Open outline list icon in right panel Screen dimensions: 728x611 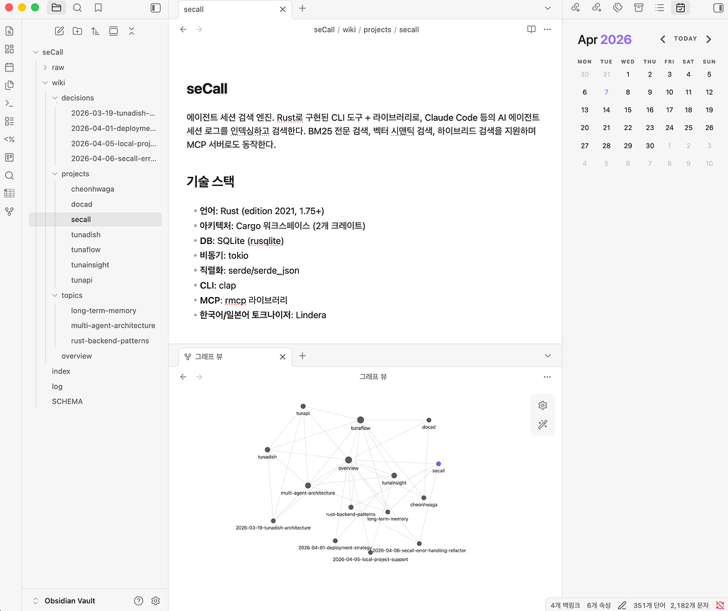(x=659, y=7)
